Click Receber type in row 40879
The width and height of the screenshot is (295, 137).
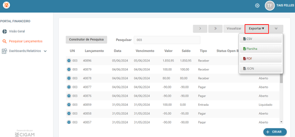[x=204, y=69]
